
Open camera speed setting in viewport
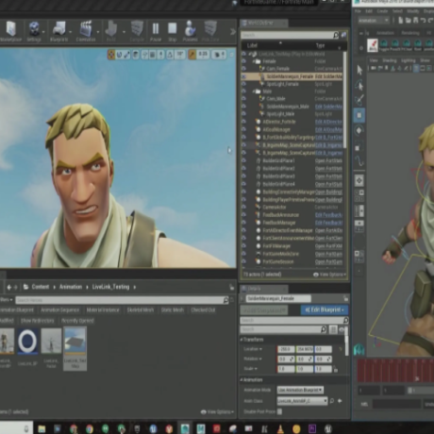(220, 55)
